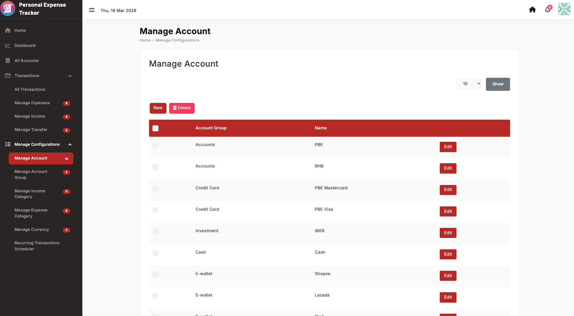Select the Shopee row checkbox
574x316 pixels.
(x=155, y=274)
